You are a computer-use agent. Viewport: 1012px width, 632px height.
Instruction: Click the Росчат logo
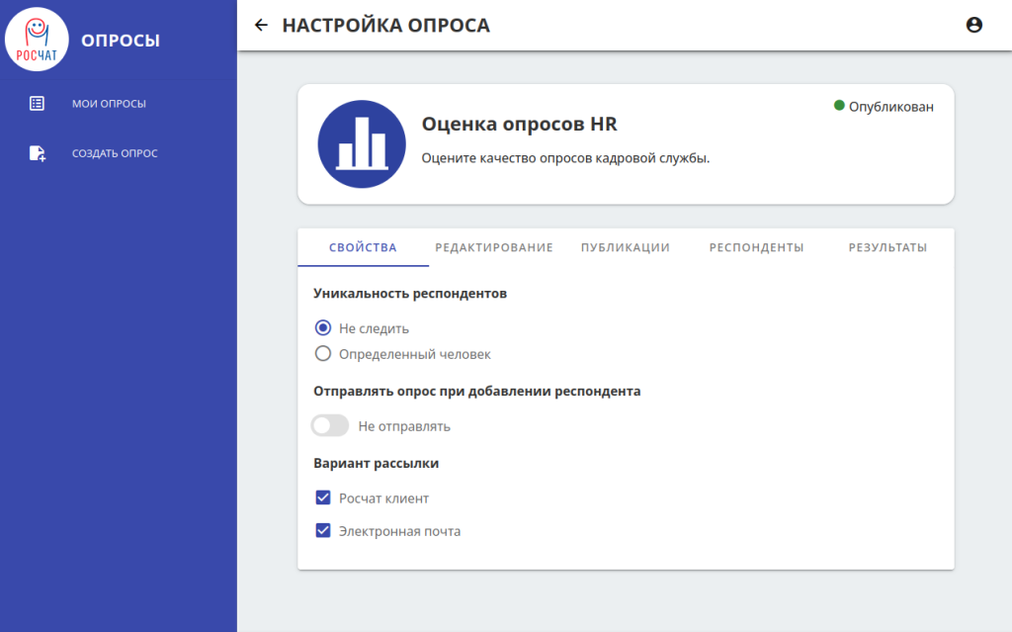pyautogui.click(x=37, y=40)
